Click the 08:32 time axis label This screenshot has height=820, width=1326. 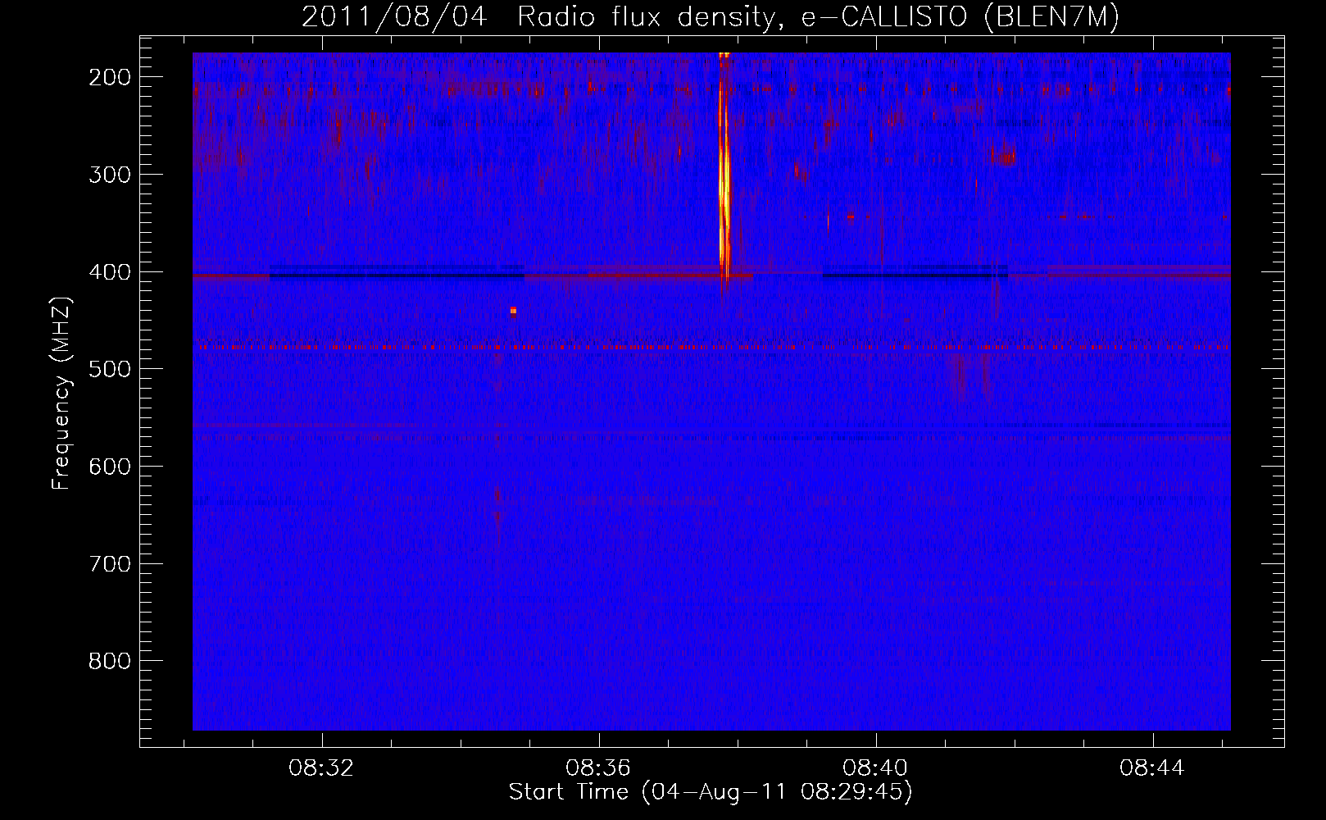coord(321,768)
